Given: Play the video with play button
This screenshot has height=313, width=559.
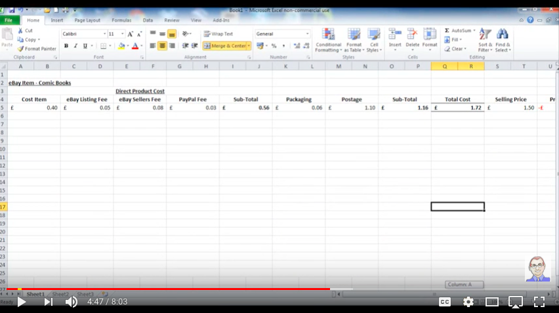Looking at the screenshot, I should (x=22, y=302).
